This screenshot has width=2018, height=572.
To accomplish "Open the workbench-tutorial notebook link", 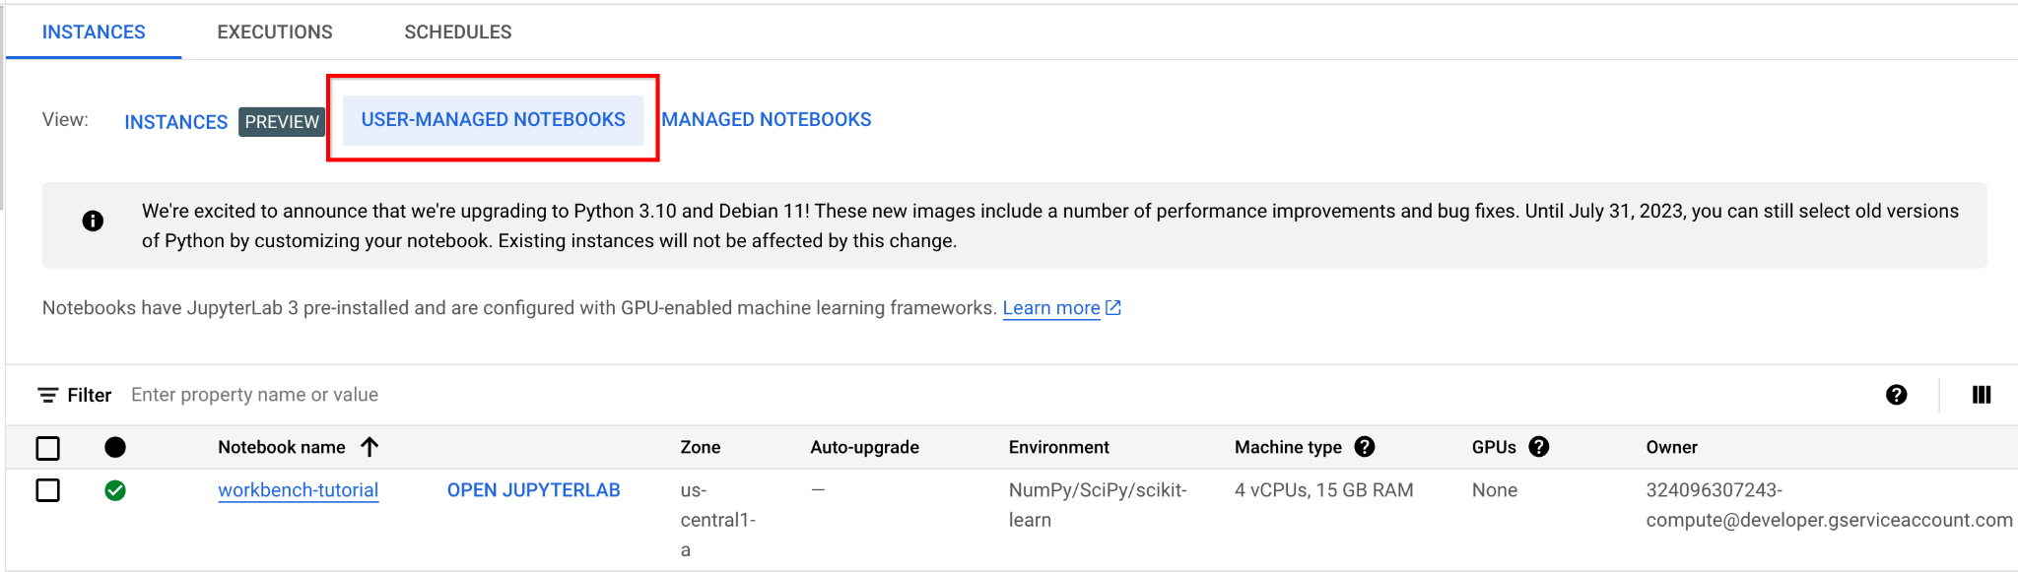I will [298, 490].
